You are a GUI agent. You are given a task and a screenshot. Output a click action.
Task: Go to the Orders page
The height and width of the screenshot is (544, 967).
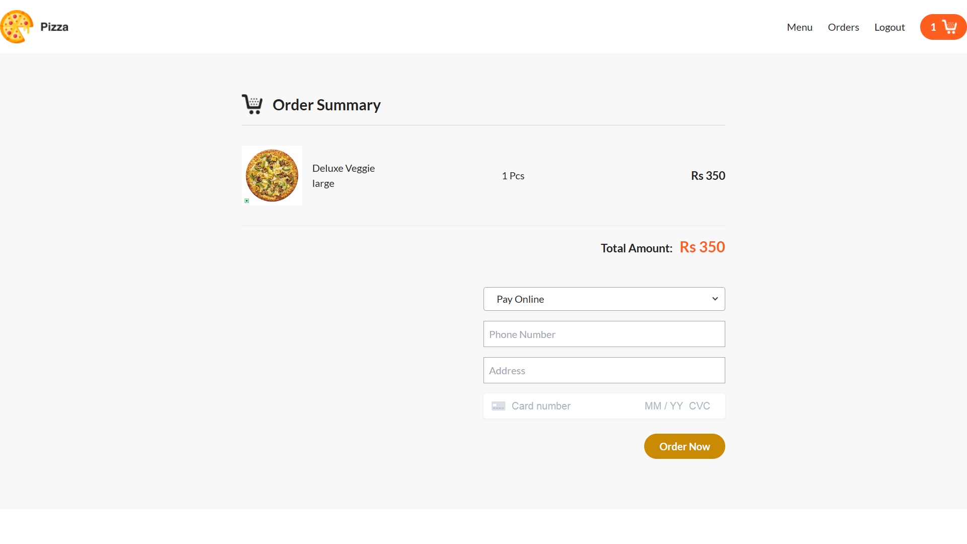[843, 27]
